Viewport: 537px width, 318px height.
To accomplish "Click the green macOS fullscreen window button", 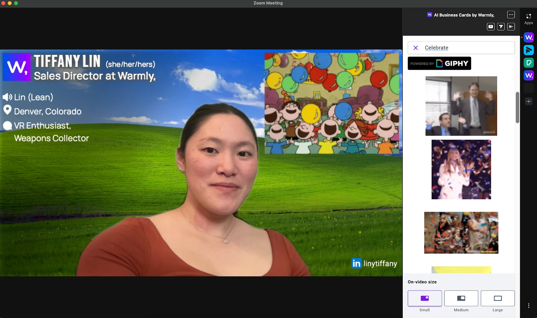I will tap(16, 3).
